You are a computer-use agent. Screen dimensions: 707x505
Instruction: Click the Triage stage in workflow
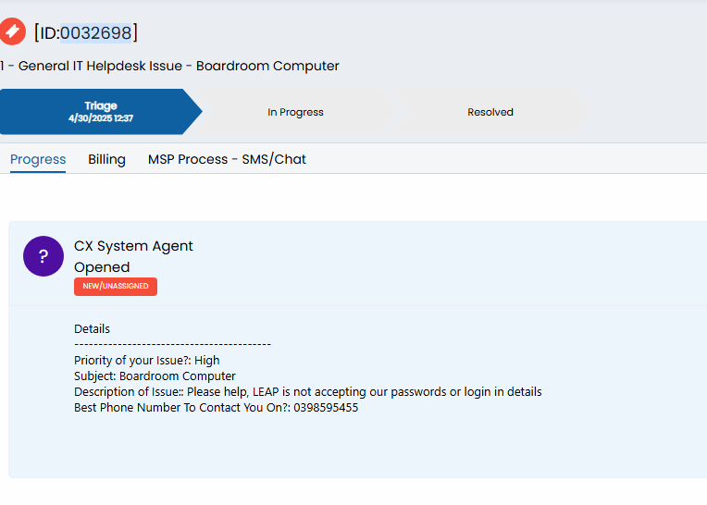[x=101, y=112]
